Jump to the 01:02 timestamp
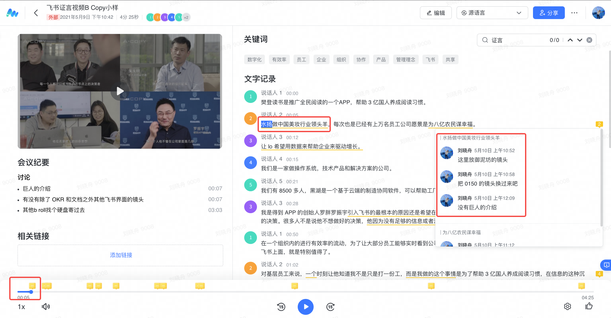 pos(292,265)
